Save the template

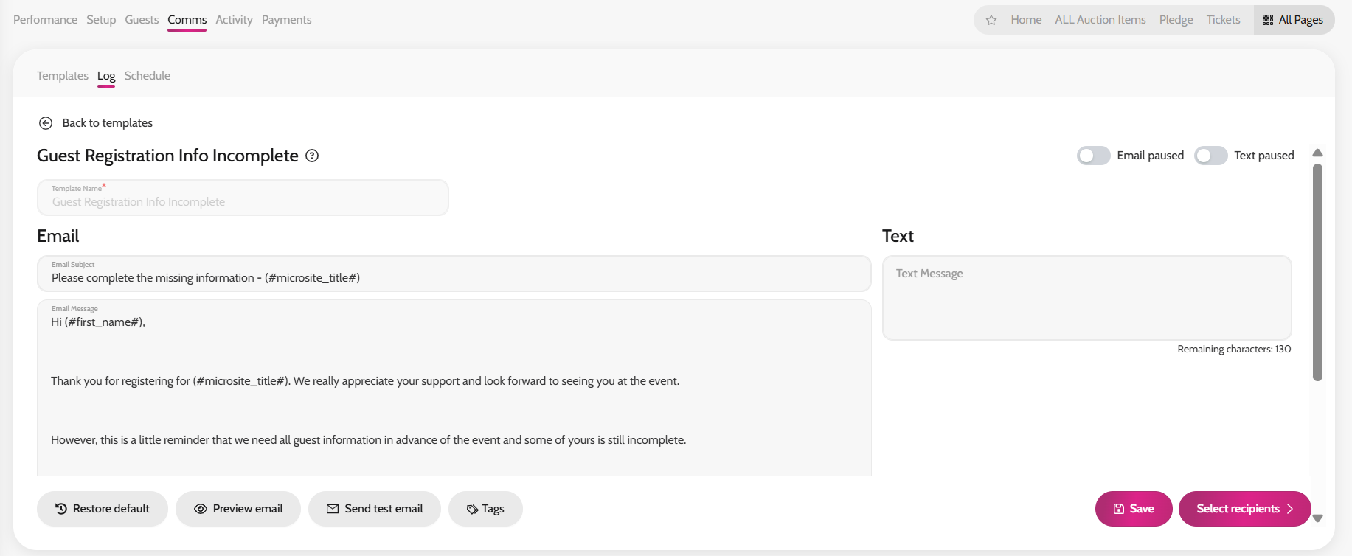pos(1134,509)
